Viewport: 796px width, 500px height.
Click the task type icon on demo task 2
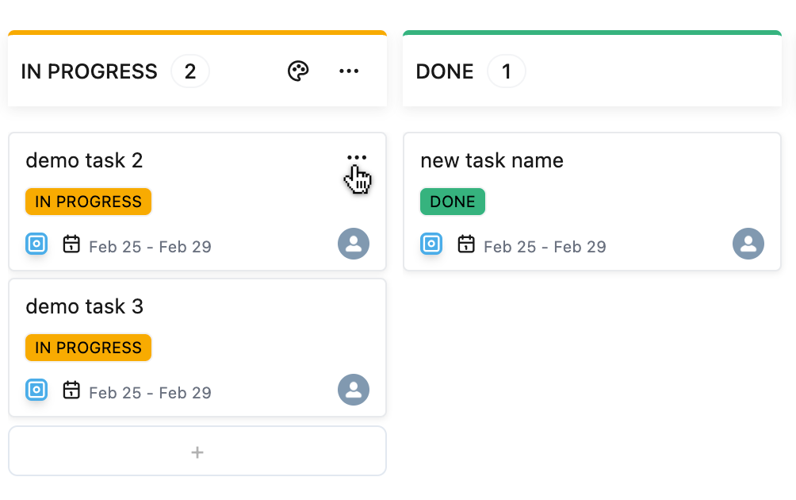(36, 244)
